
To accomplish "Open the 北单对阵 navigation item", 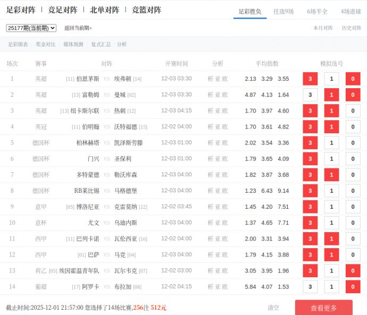I will pos(104,10).
